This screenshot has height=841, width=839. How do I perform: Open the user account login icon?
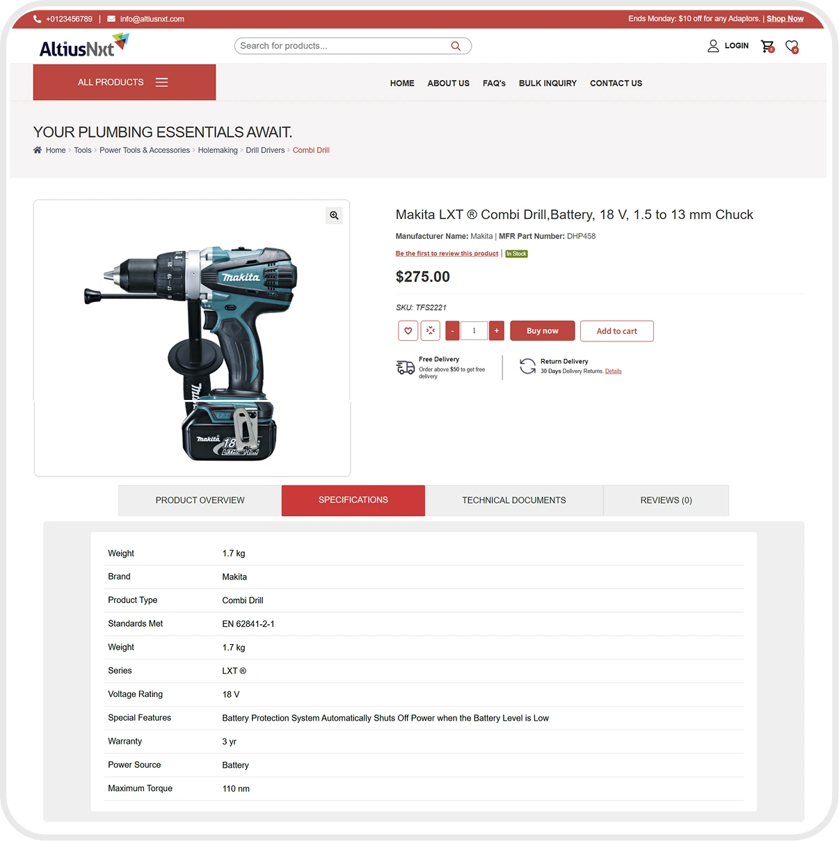point(713,46)
